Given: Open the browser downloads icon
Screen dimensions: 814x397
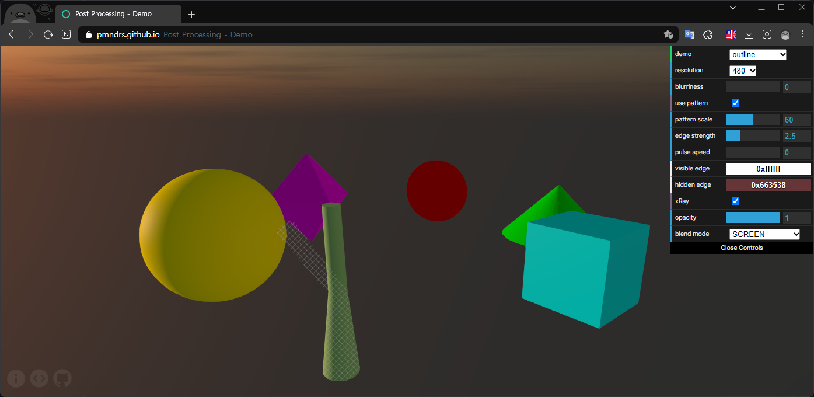Looking at the screenshot, I should point(749,34).
